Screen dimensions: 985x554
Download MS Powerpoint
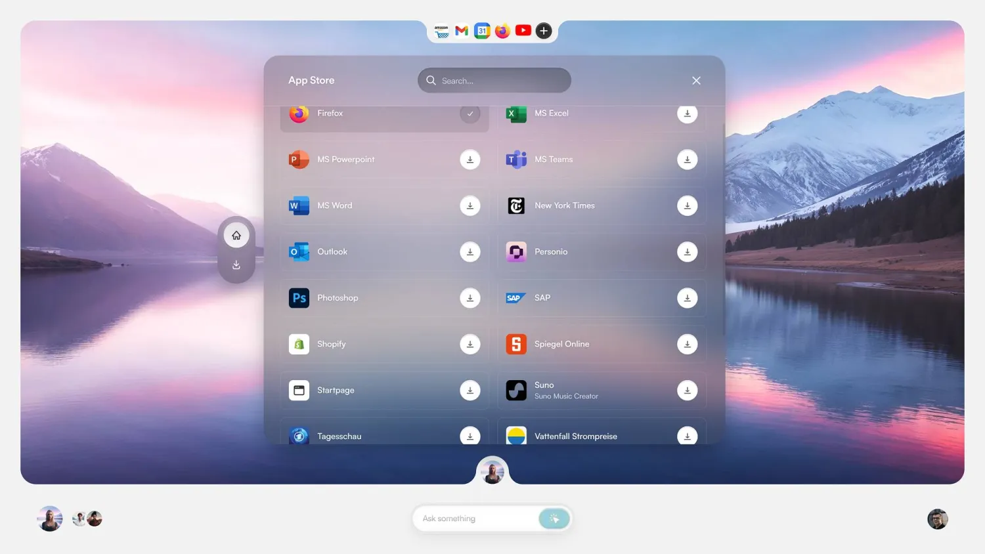[x=470, y=160]
